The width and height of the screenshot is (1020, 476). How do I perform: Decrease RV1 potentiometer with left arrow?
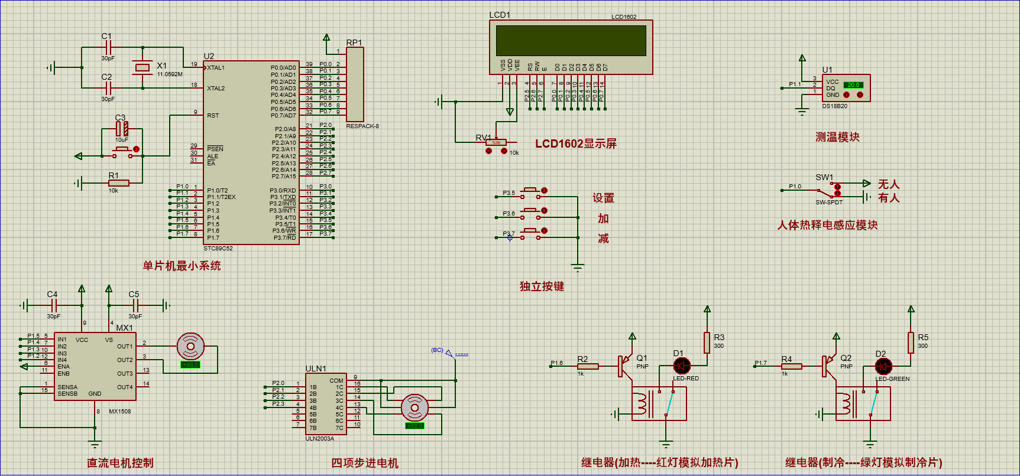click(488, 151)
